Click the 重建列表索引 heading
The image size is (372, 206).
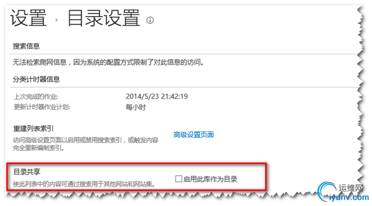pos(33,128)
